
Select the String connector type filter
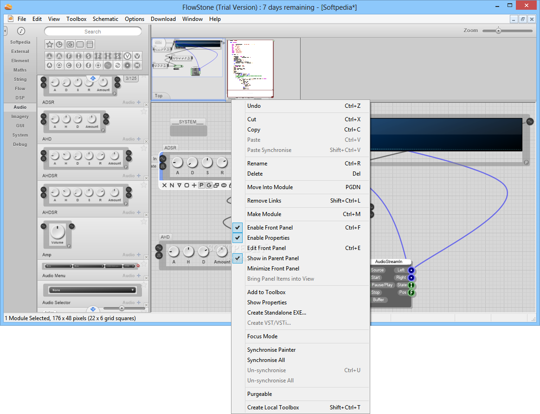pyautogui.click(x=89, y=56)
